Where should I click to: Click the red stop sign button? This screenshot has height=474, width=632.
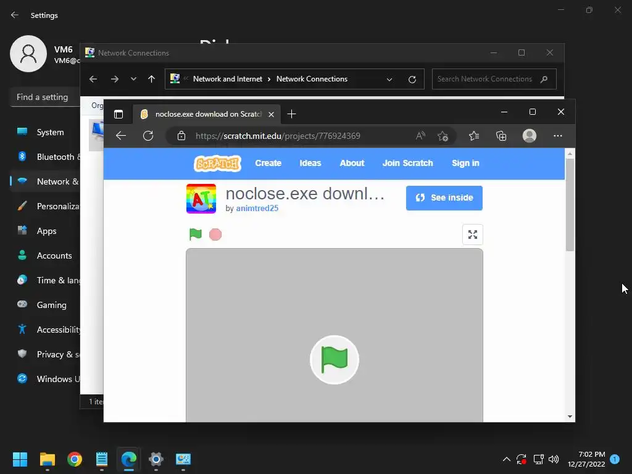[x=215, y=234]
